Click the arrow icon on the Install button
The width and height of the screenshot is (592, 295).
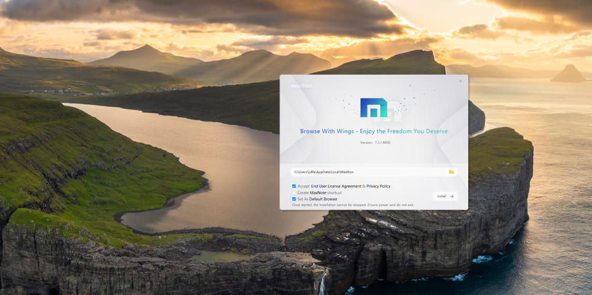click(x=451, y=196)
